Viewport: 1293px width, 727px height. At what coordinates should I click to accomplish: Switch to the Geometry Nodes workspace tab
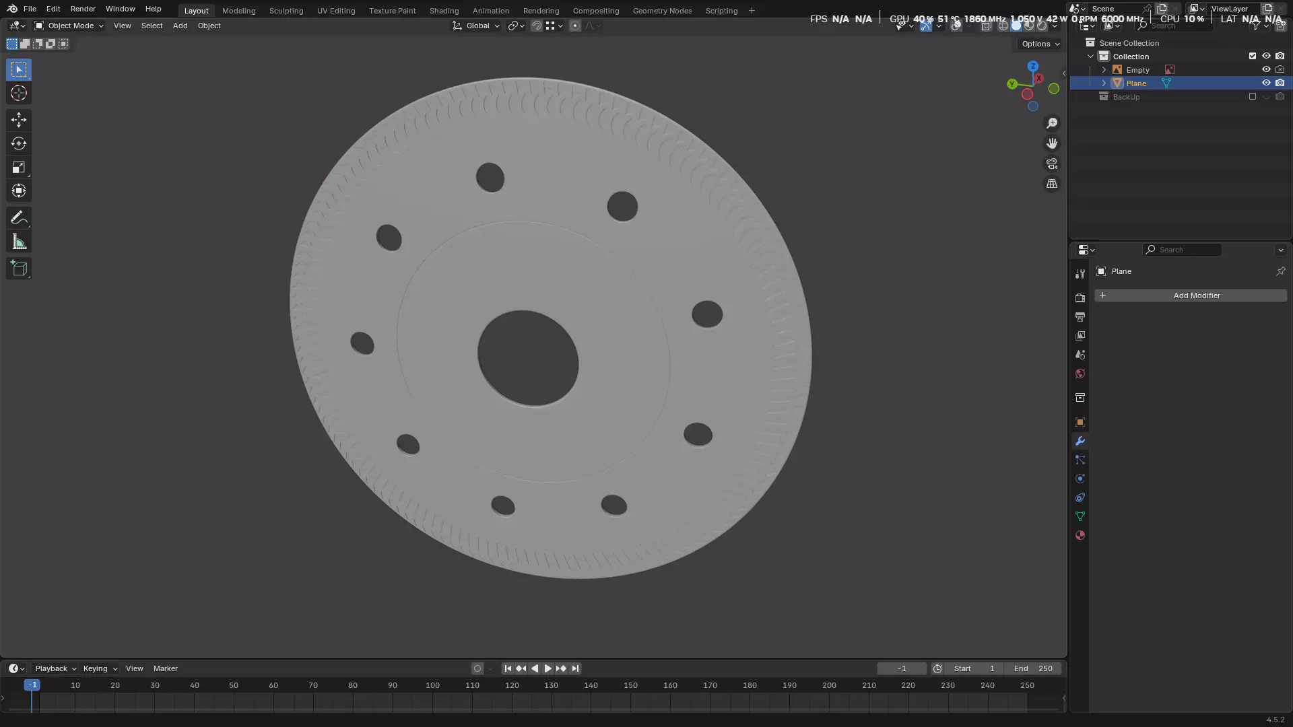pyautogui.click(x=662, y=11)
